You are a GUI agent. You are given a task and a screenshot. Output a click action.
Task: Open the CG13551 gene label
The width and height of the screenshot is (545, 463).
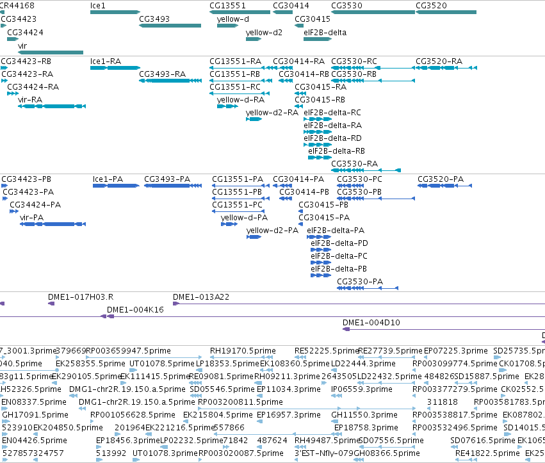tap(227, 6)
